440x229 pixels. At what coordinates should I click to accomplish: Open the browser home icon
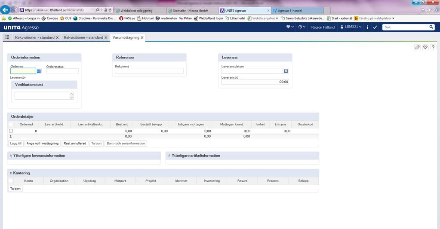click(423, 10)
